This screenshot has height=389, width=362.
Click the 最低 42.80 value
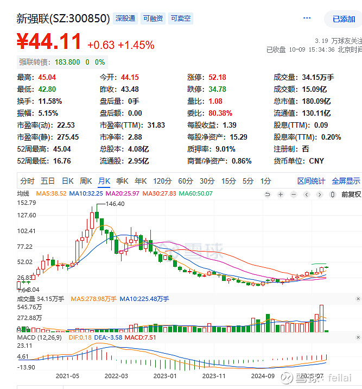(x=47, y=89)
